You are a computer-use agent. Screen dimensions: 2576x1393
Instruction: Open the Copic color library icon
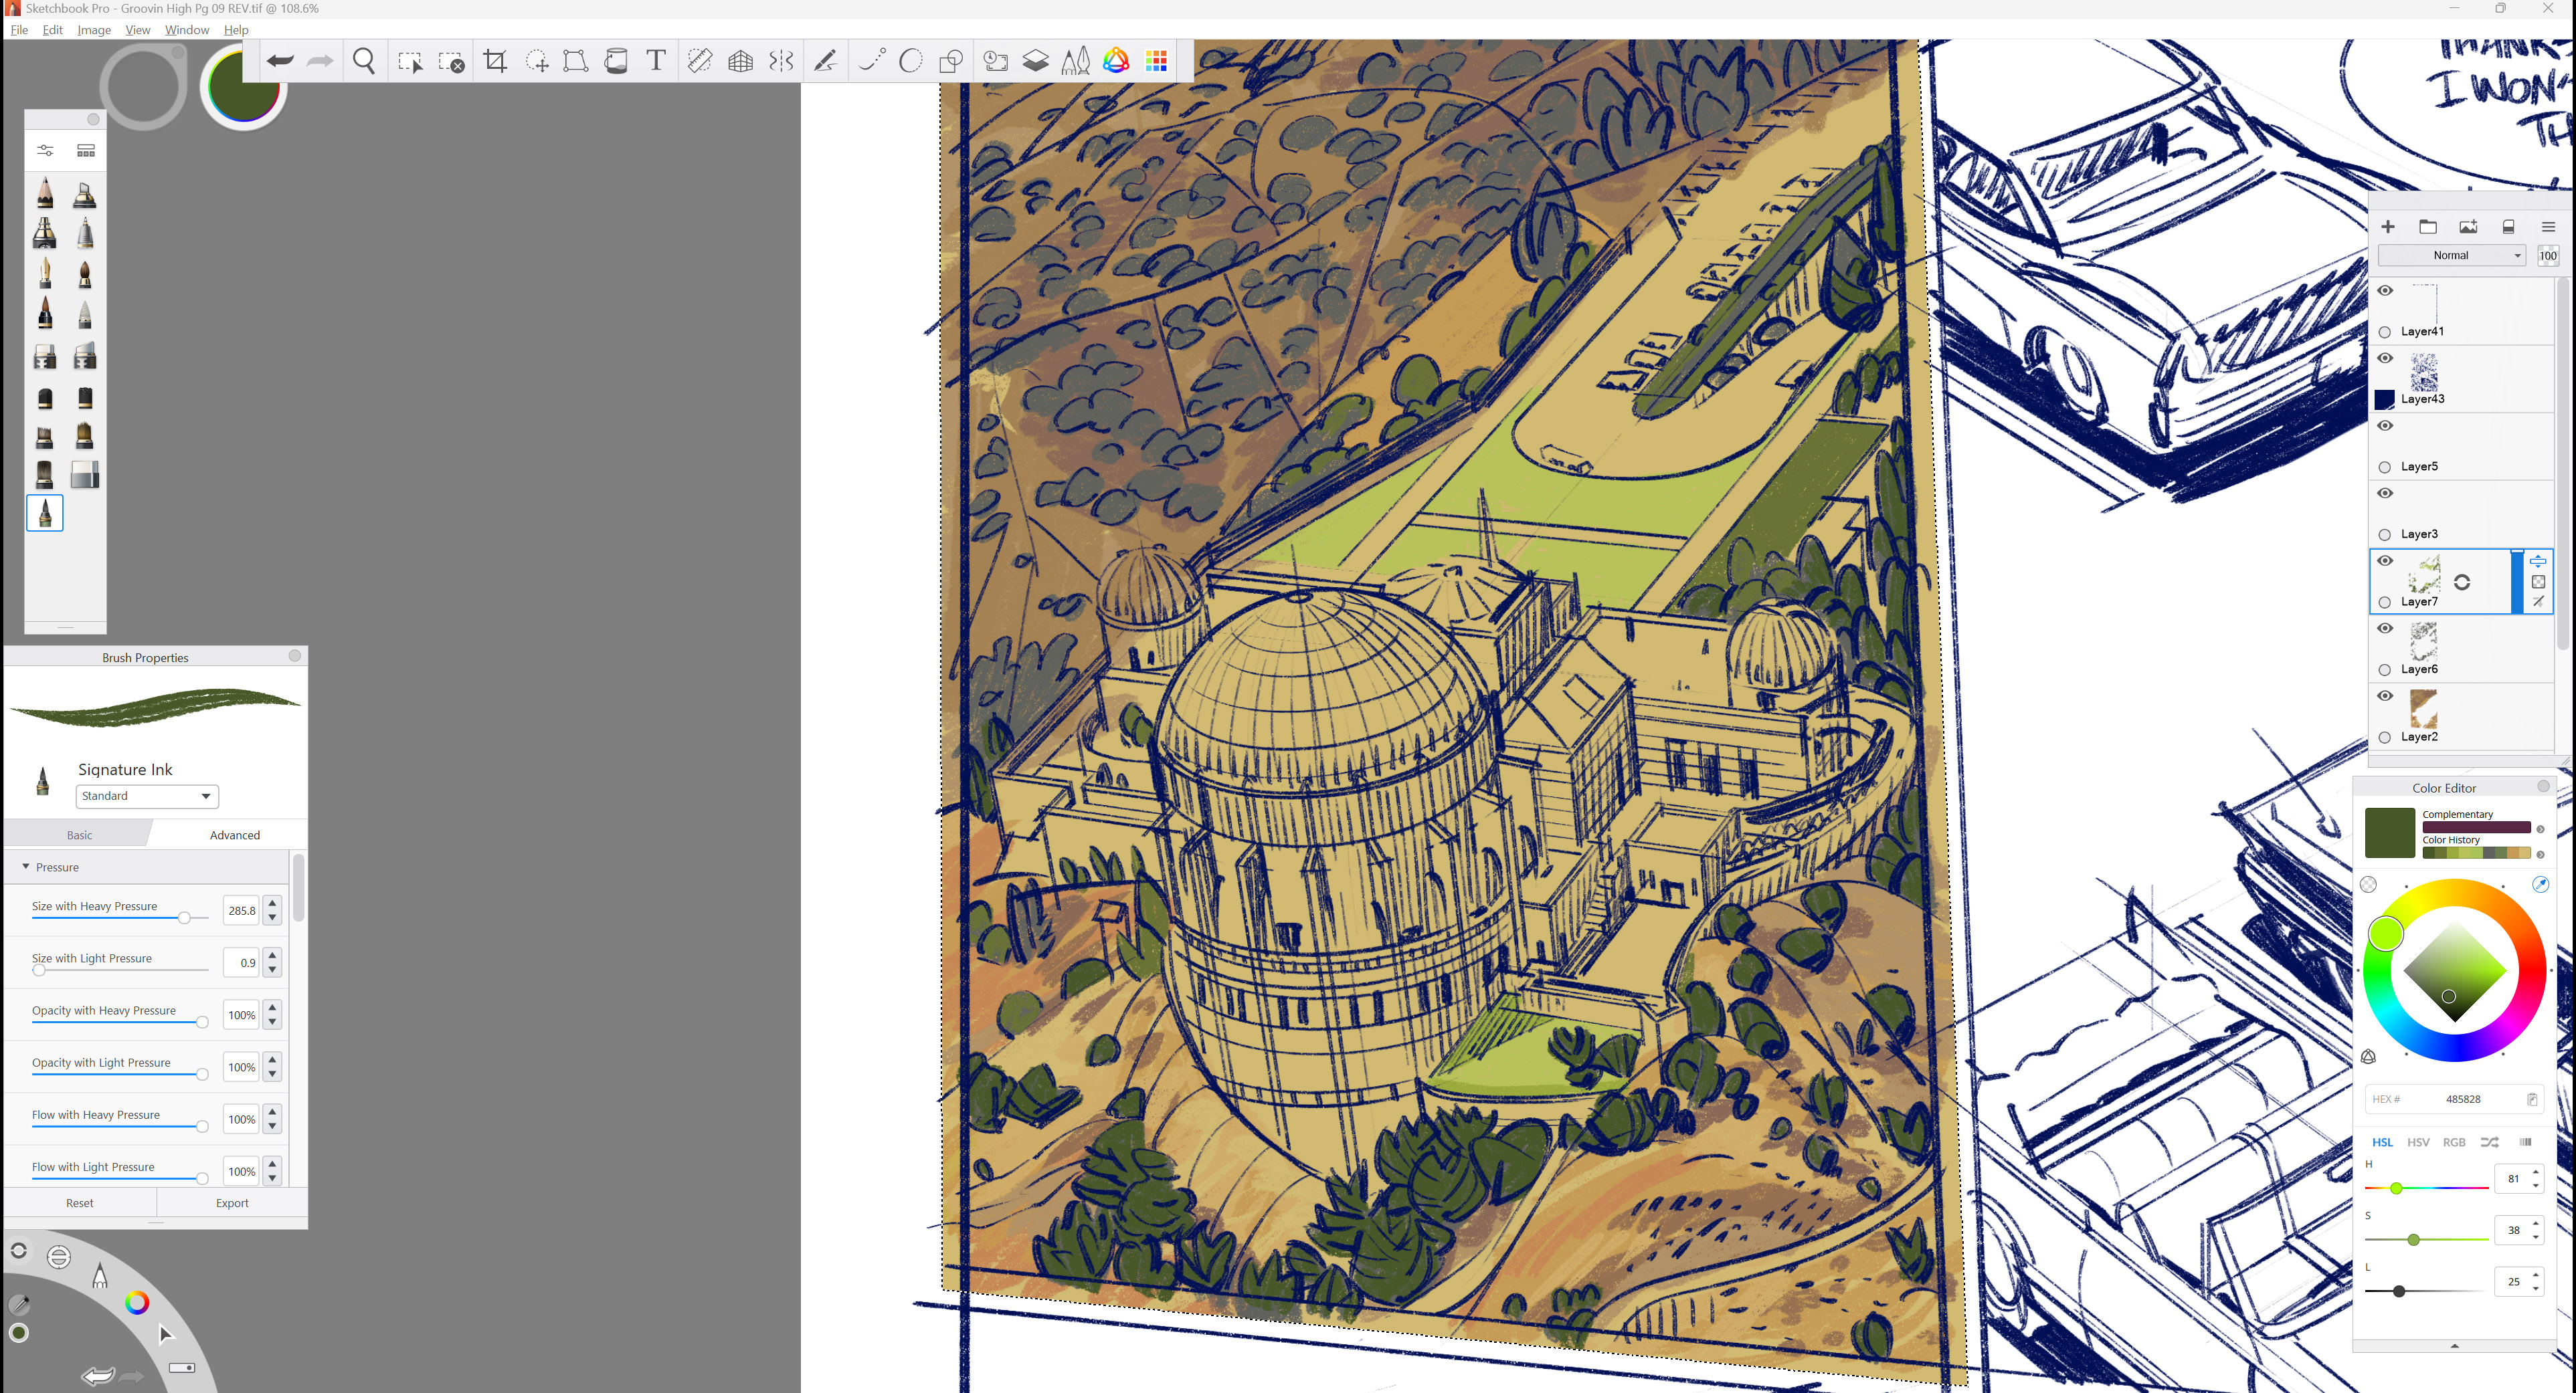1157,61
